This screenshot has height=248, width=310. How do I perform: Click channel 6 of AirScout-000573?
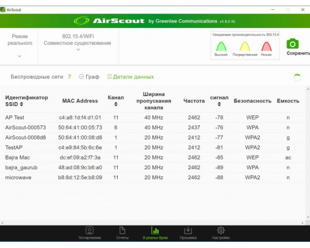tap(116, 128)
